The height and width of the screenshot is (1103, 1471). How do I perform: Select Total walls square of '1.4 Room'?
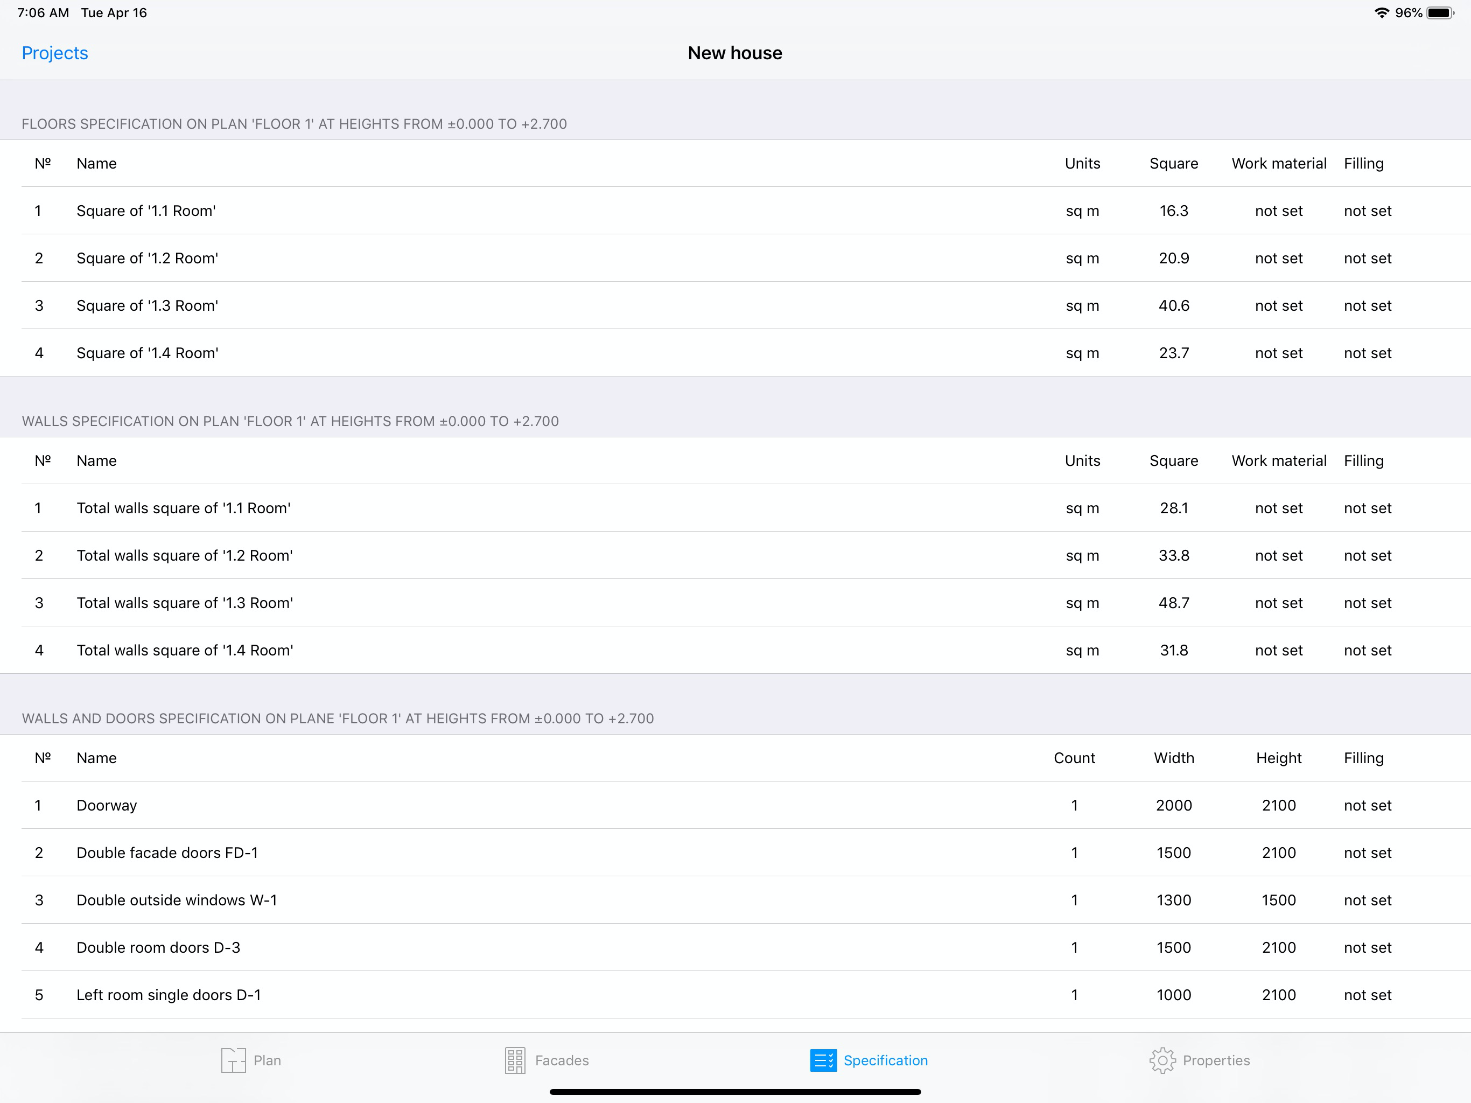735,650
